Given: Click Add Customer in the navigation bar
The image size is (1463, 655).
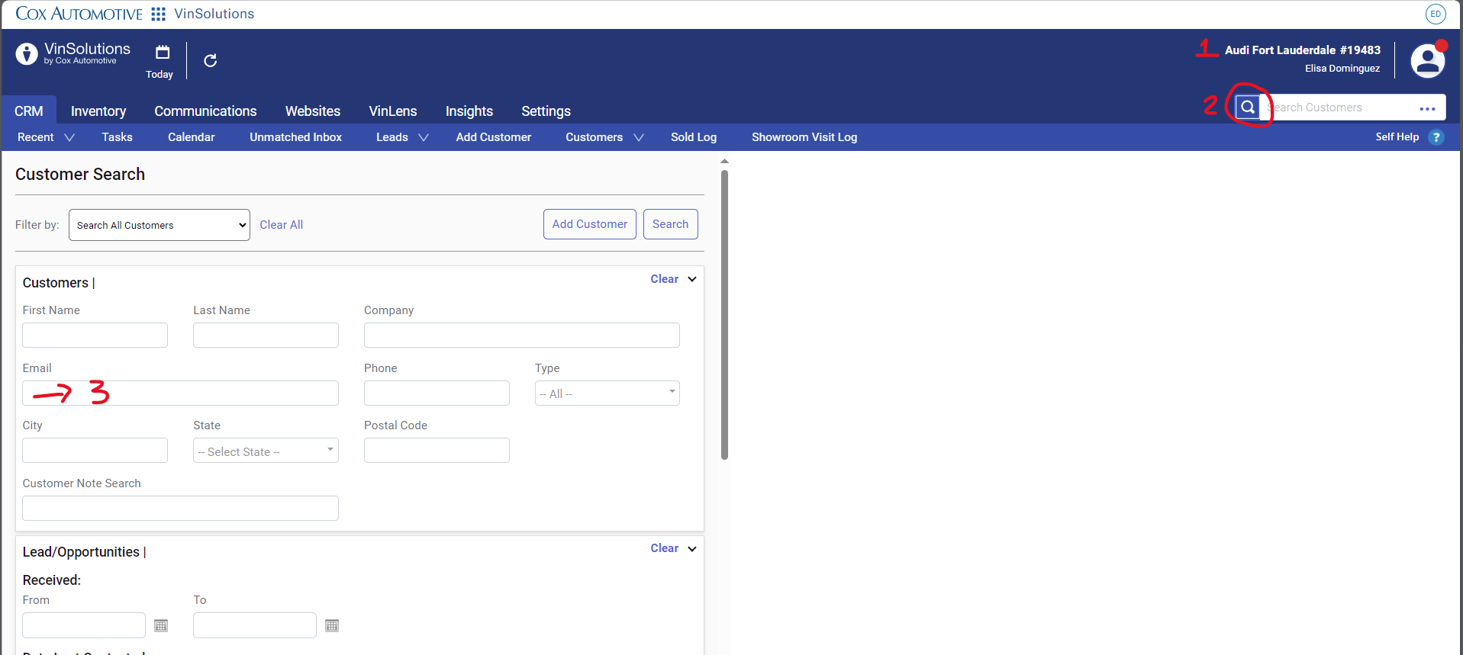Looking at the screenshot, I should [493, 137].
